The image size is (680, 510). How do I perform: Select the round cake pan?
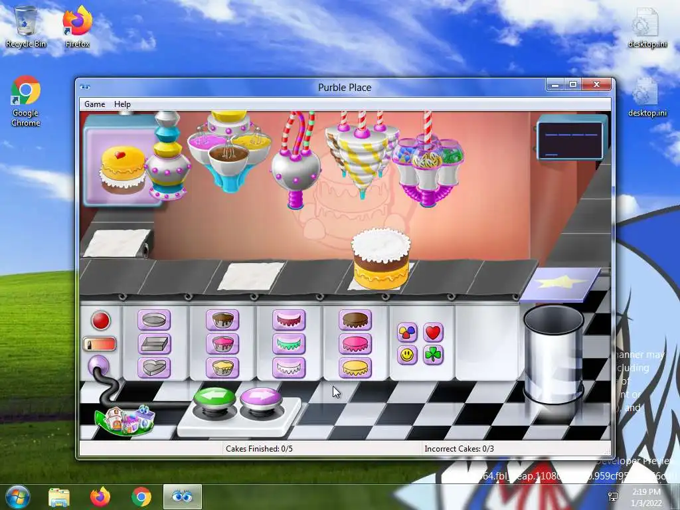point(154,321)
